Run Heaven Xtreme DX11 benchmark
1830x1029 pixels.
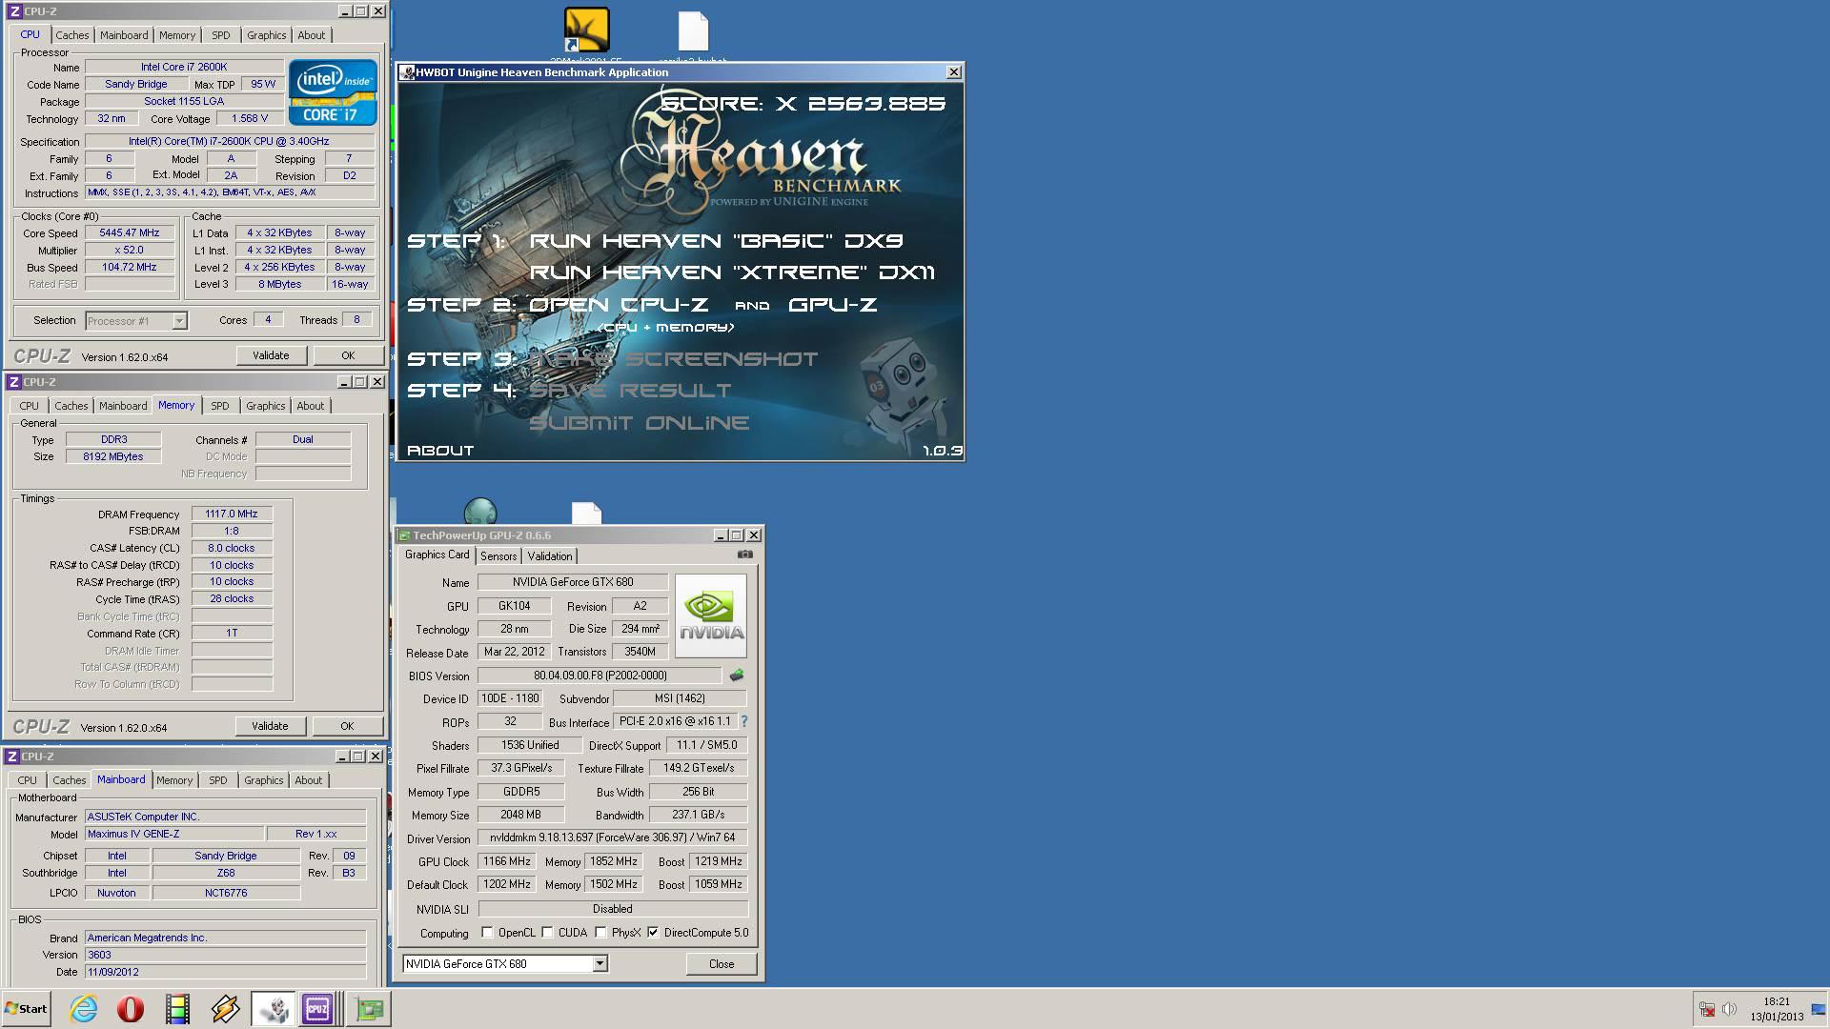tap(732, 272)
